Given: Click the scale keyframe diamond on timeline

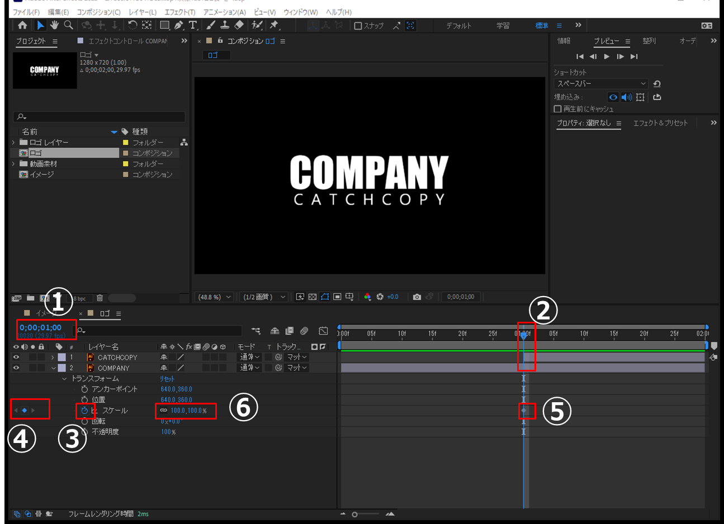Looking at the screenshot, I should pyautogui.click(x=524, y=411).
